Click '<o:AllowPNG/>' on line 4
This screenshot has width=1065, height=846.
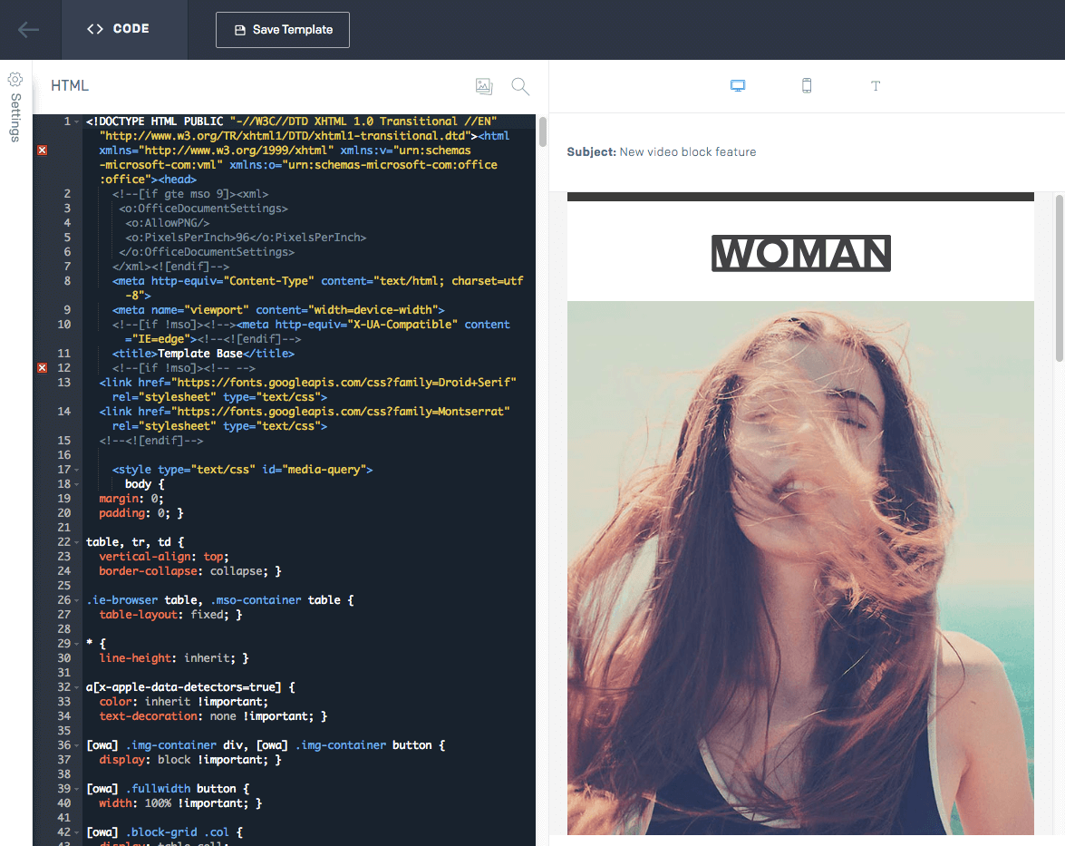(x=167, y=223)
